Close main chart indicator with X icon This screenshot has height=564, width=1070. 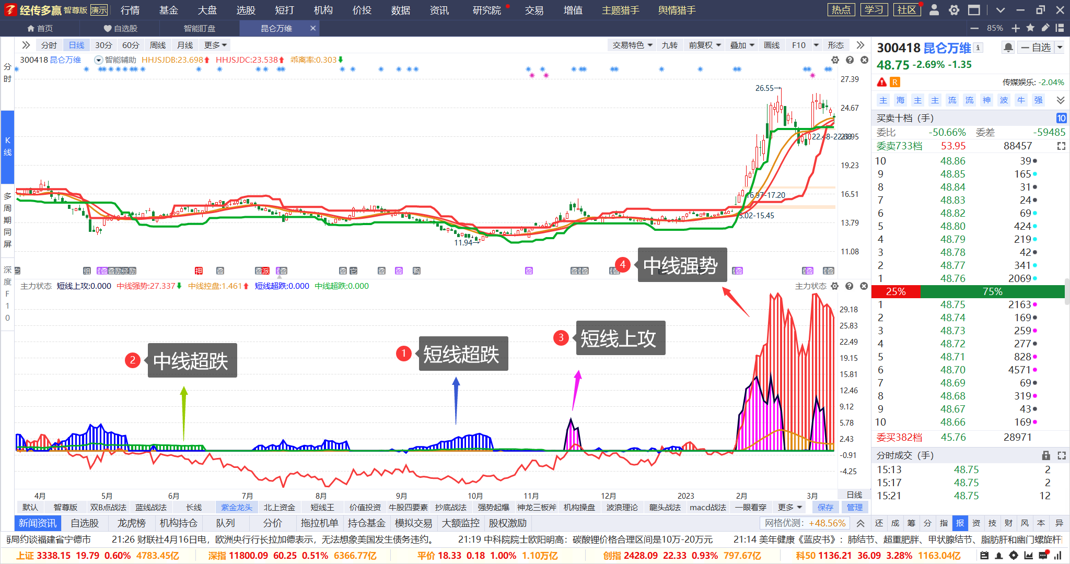click(x=864, y=60)
